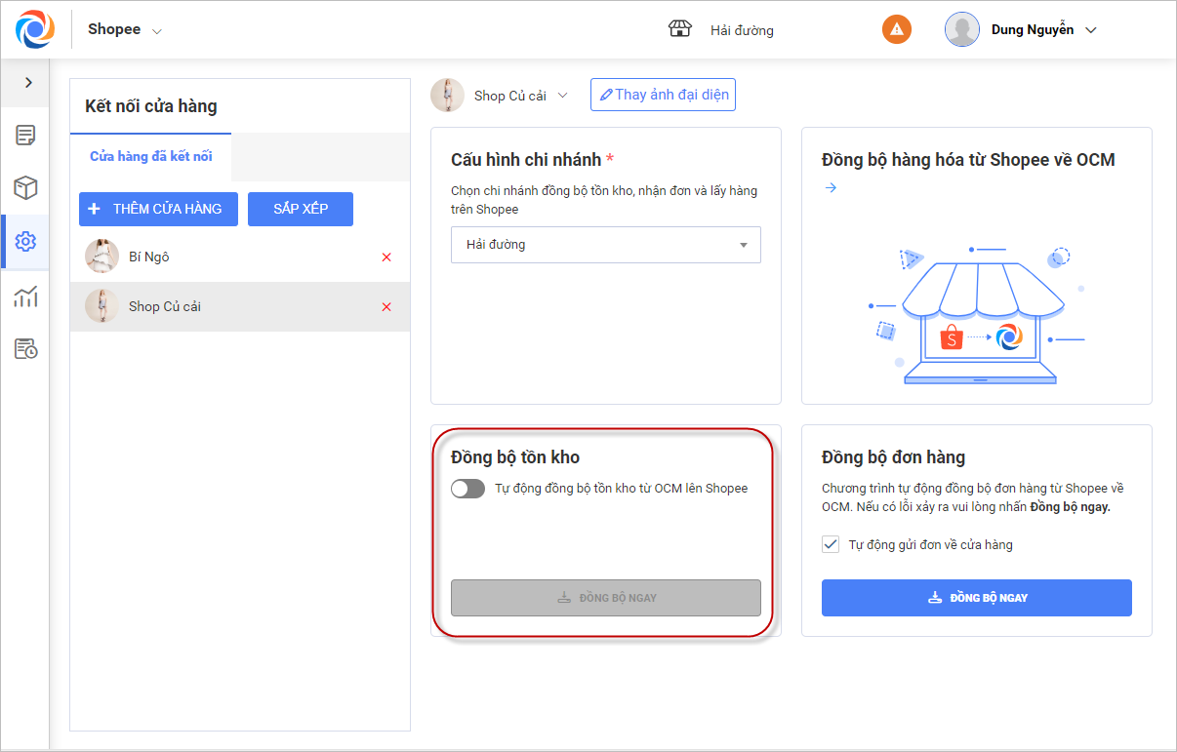Open the reports chart icon in sidebar
This screenshot has width=1177, height=752.
[x=25, y=296]
